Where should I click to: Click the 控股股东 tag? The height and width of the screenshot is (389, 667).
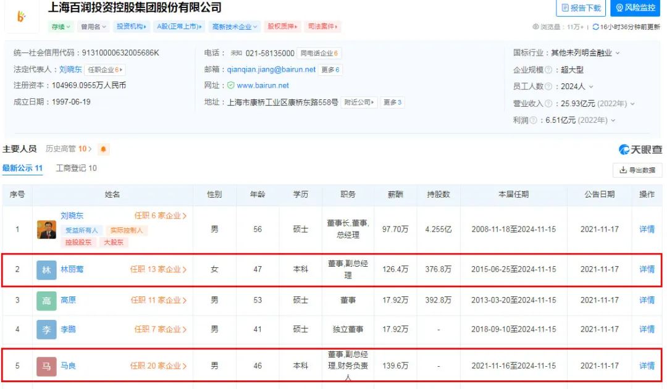pos(78,242)
